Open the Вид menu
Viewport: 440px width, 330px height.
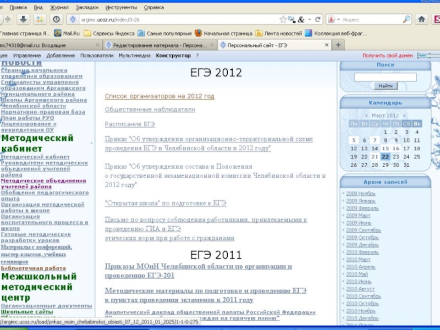click(38, 8)
